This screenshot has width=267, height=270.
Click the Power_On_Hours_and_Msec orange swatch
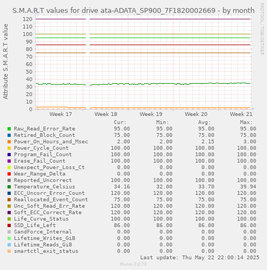click(x=9, y=142)
